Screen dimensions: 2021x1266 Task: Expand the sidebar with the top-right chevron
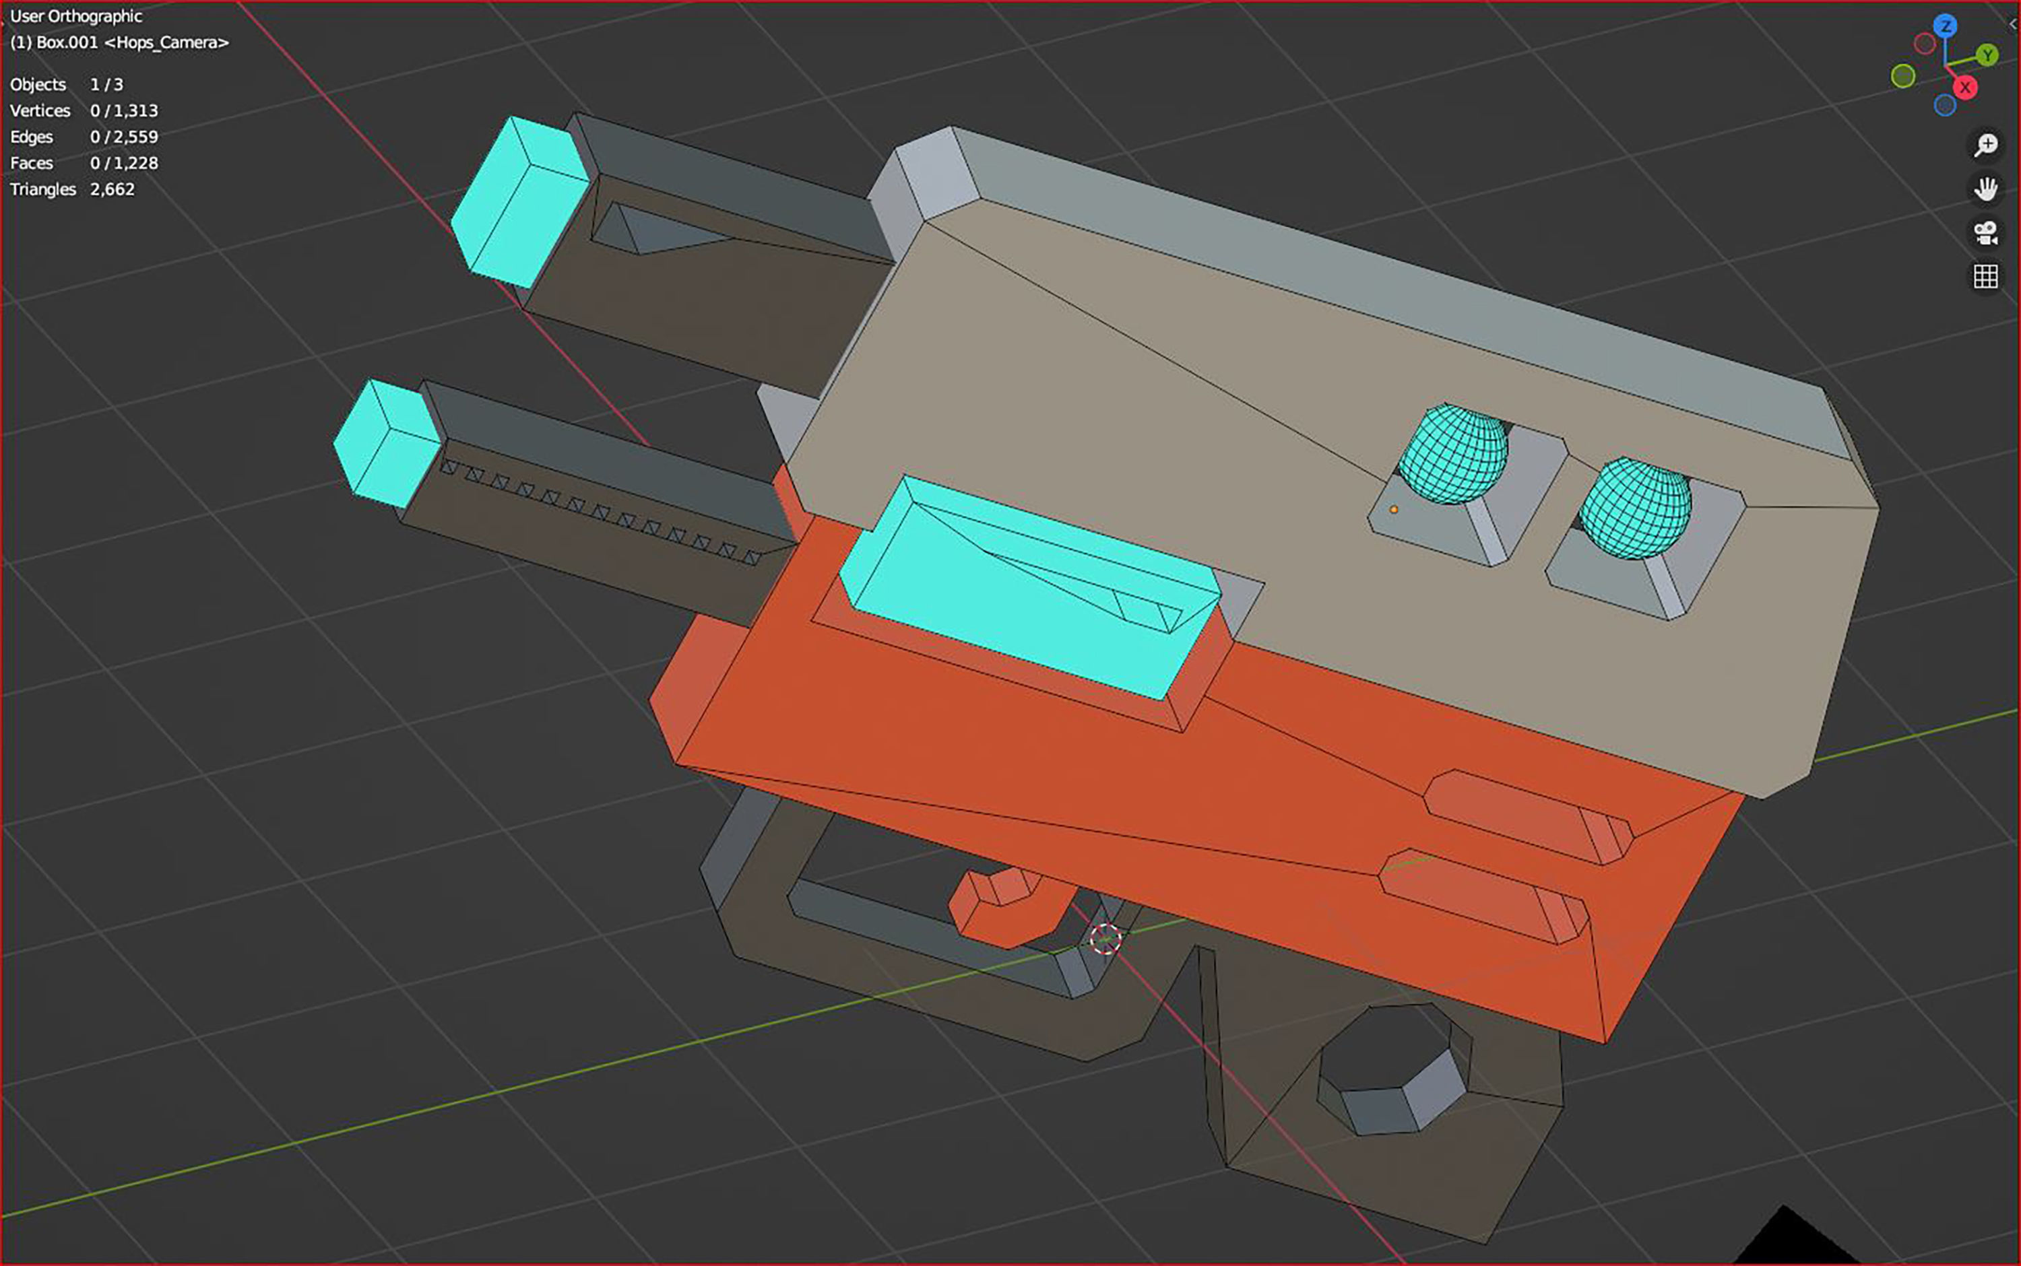pyautogui.click(x=2013, y=24)
